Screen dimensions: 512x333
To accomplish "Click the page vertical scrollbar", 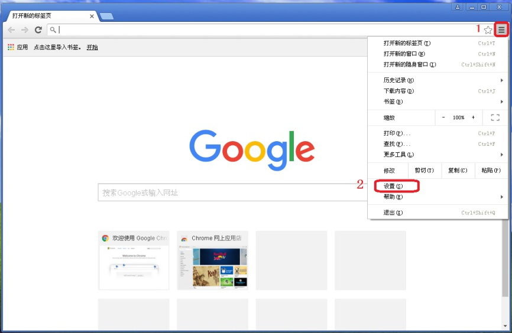I will pos(505,257).
